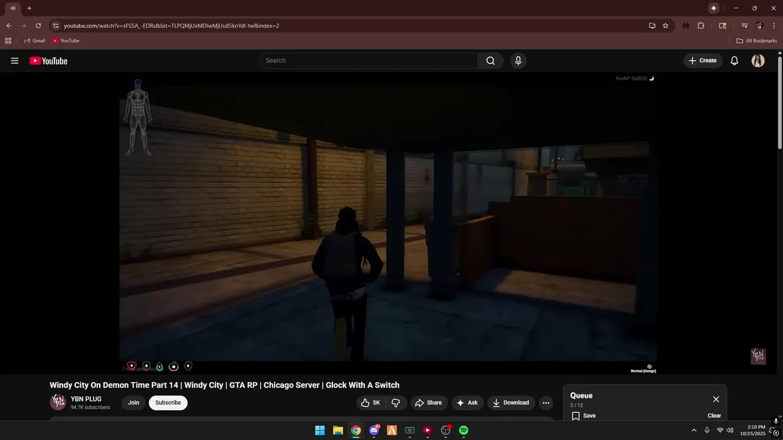Open the YBN PLUG channel name link
Viewport: 783px width, 440px height.
[x=86, y=399]
